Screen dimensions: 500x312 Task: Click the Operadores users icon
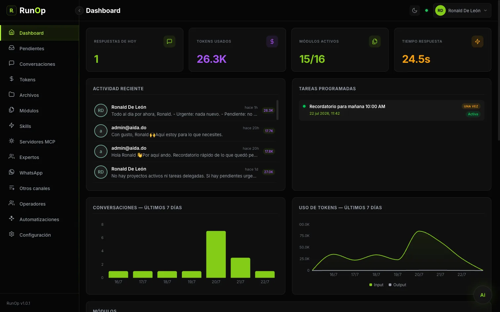pos(12,203)
